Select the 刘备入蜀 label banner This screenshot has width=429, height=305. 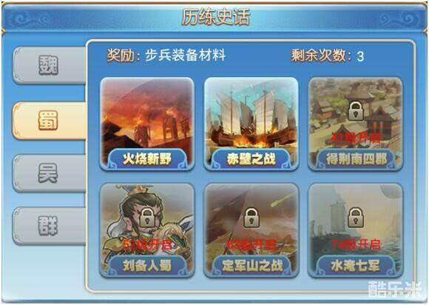pos(147,266)
